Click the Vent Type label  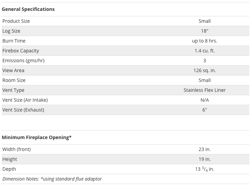click(13, 90)
